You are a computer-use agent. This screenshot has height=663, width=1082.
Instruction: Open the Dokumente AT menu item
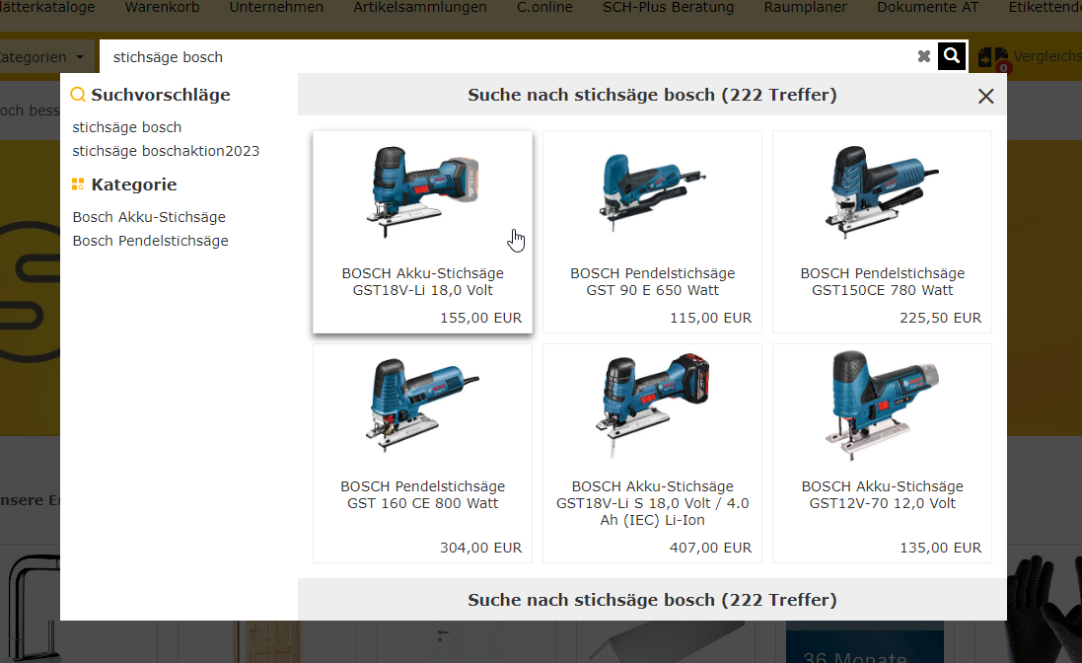(927, 8)
